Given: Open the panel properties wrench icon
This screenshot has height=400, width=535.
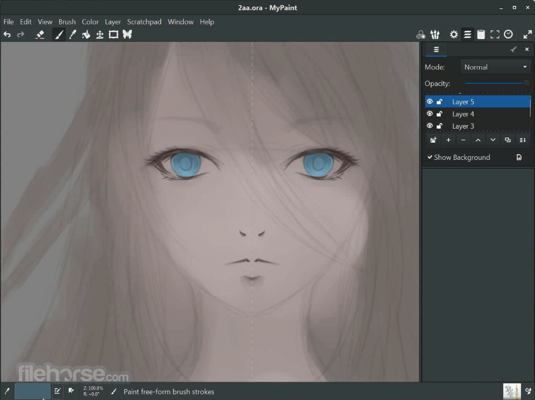Looking at the screenshot, I should 514,49.
